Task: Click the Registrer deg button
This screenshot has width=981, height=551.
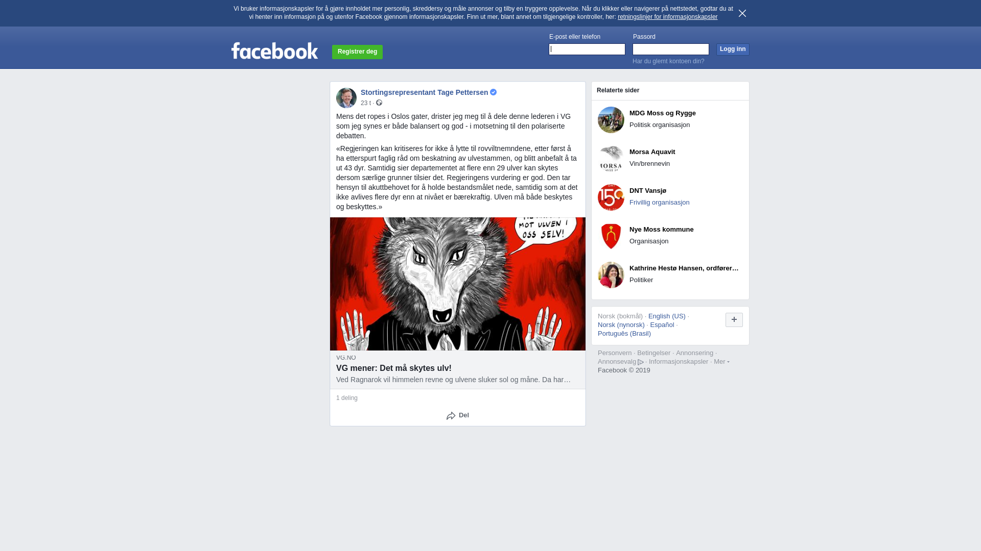Action: pyautogui.click(x=357, y=52)
